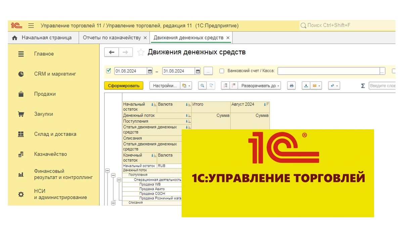Image resolution: width=403 pixels, height=226 pixels.
Task: Click the НСИ и администрирование gear icon
Action: (20, 194)
